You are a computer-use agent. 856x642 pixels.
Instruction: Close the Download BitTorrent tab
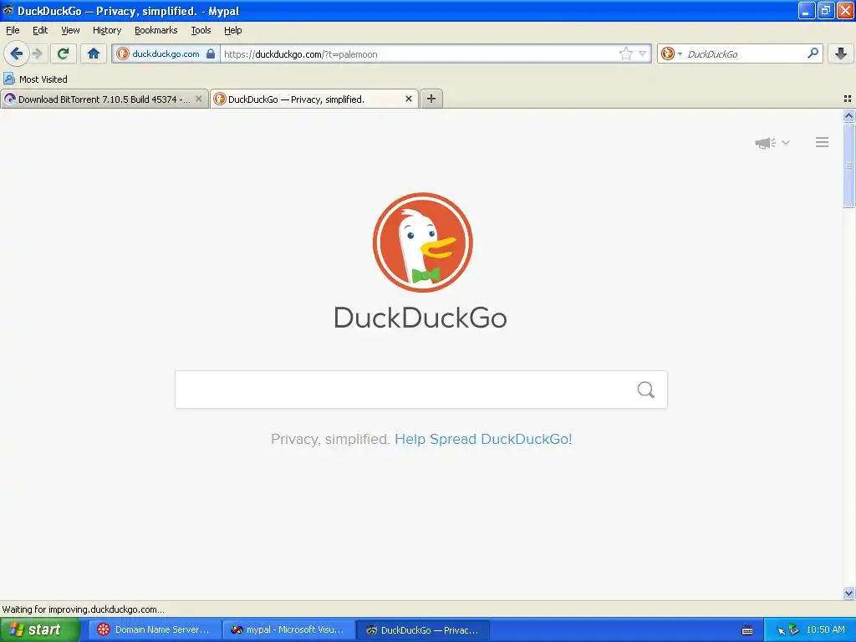[199, 99]
